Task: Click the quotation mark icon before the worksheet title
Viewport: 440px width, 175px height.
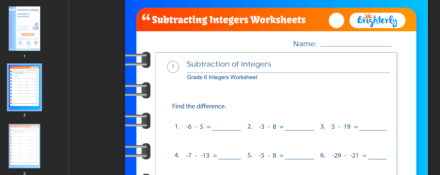Action: pos(146,18)
